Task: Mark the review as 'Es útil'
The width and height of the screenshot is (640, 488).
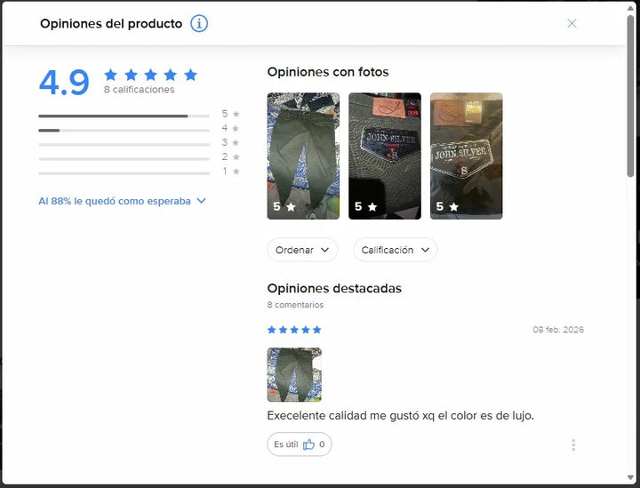Action: click(x=284, y=444)
